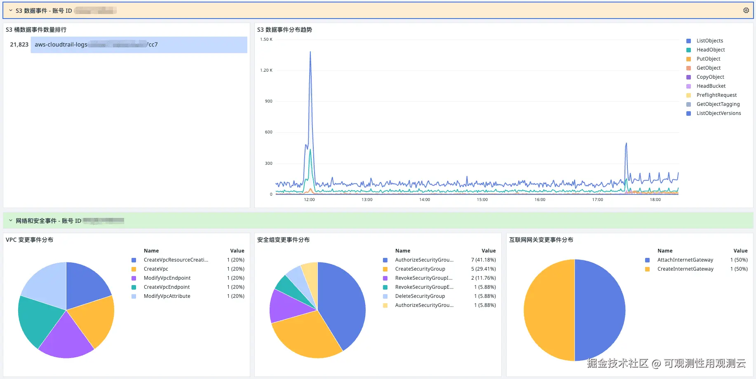The image size is (756, 379).
Task: Sort security group table by Name header
Action: tap(402, 250)
